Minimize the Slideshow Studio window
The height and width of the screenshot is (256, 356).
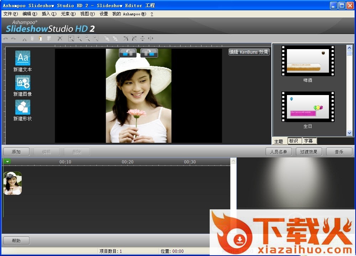[333, 5]
